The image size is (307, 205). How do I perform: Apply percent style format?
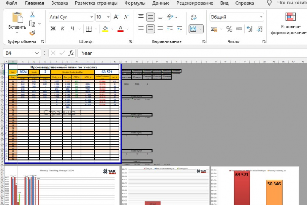point(229,29)
